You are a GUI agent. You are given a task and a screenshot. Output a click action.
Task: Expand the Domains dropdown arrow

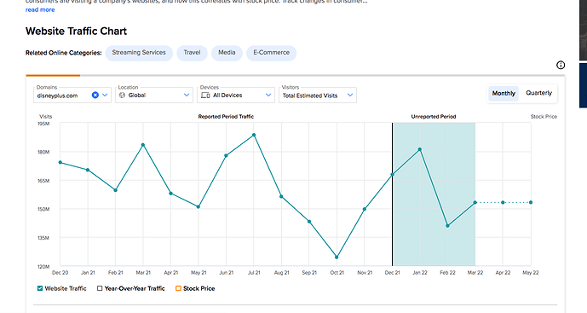[105, 96]
